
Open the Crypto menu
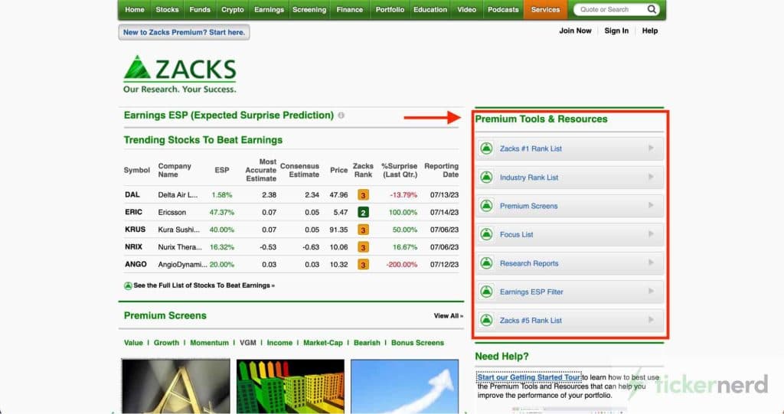(x=233, y=9)
